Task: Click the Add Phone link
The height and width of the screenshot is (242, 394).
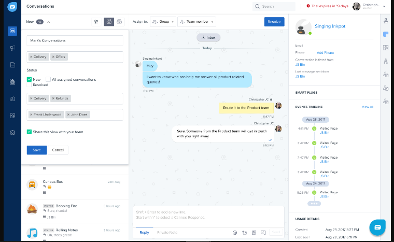Action: point(326,53)
